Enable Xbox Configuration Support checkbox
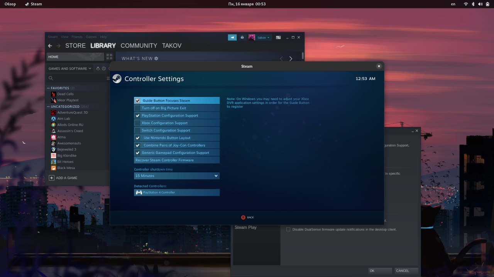Screen dimensions: 494x277 tap(137, 123)
